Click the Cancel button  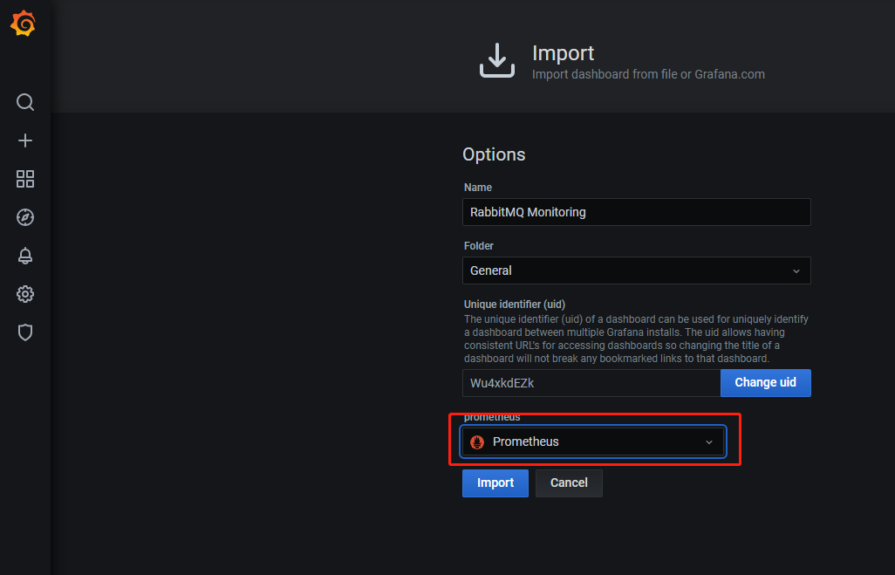tap(569, 483)
